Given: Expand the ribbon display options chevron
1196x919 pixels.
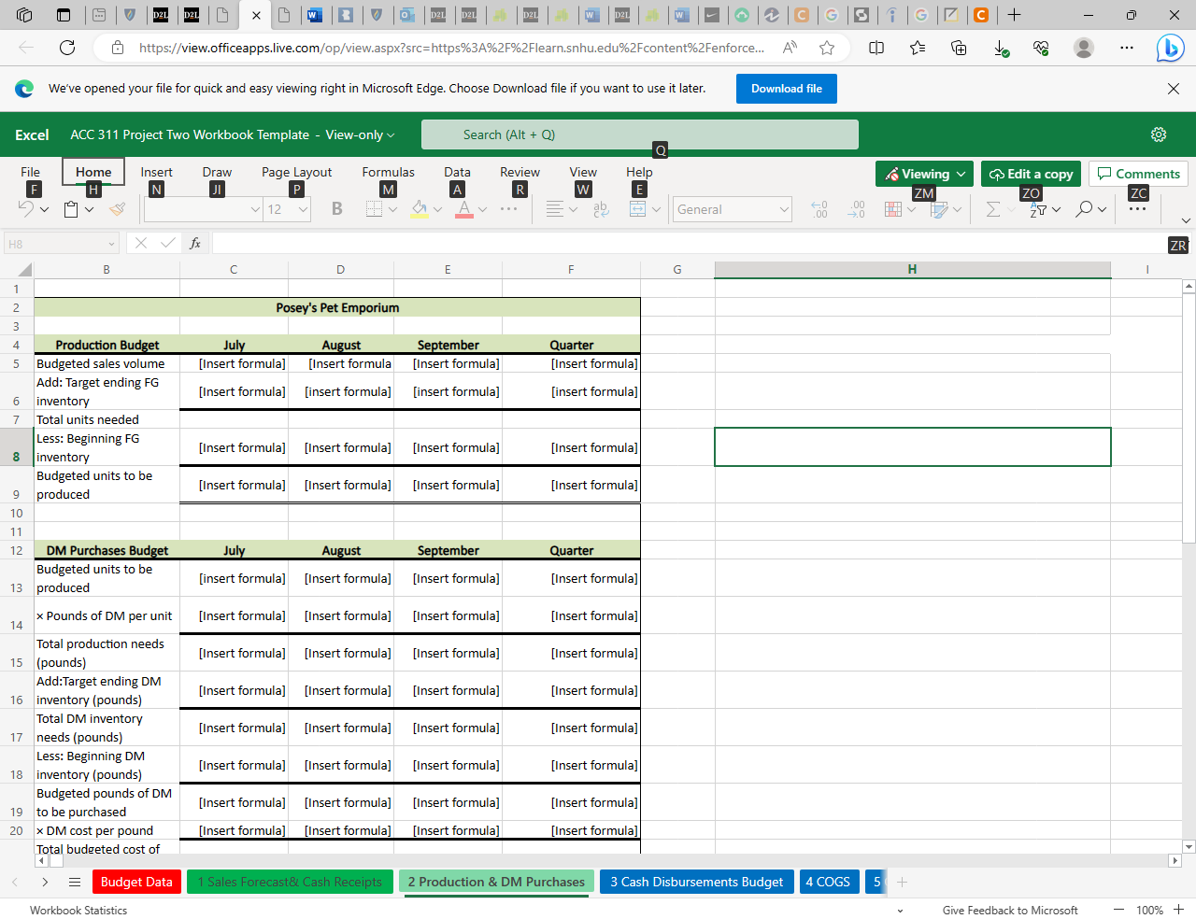Looking at the screenshot, I should click(1186, 220).
